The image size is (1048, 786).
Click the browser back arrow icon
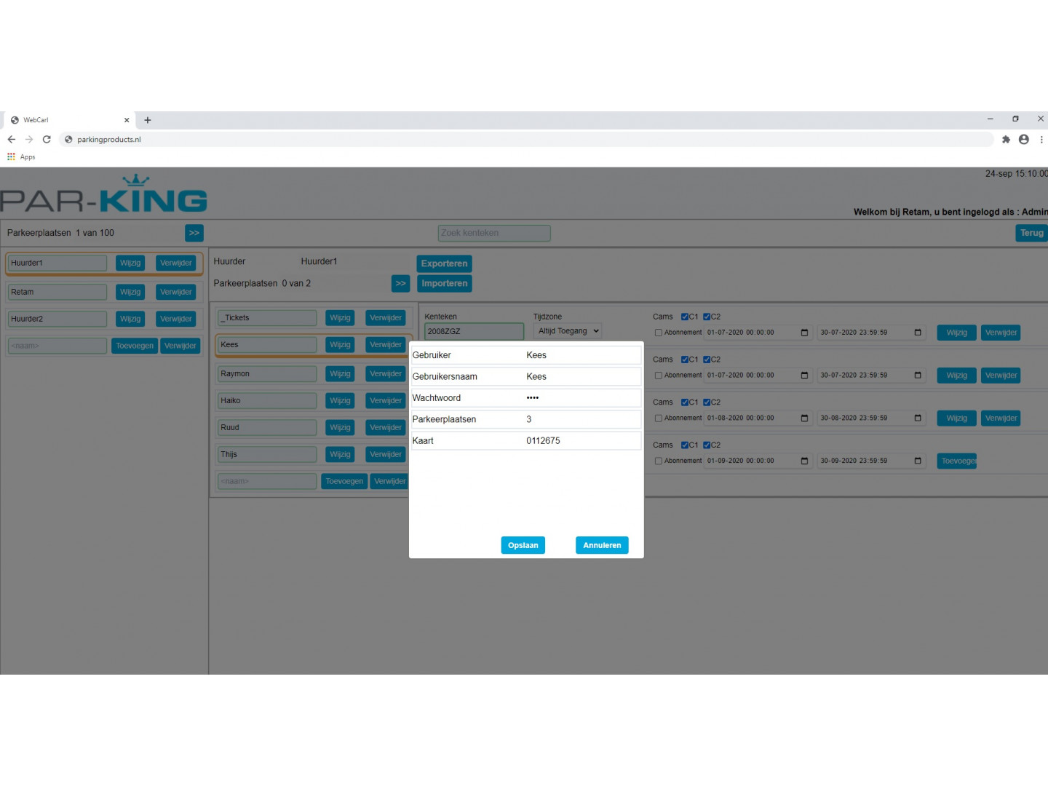[x=12, y=140]
